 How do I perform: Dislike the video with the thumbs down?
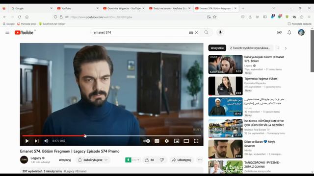[162, 160]
